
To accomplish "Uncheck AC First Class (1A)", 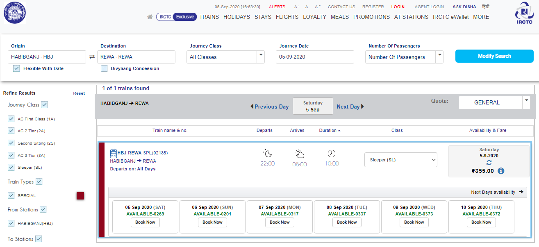I will 11,119.
